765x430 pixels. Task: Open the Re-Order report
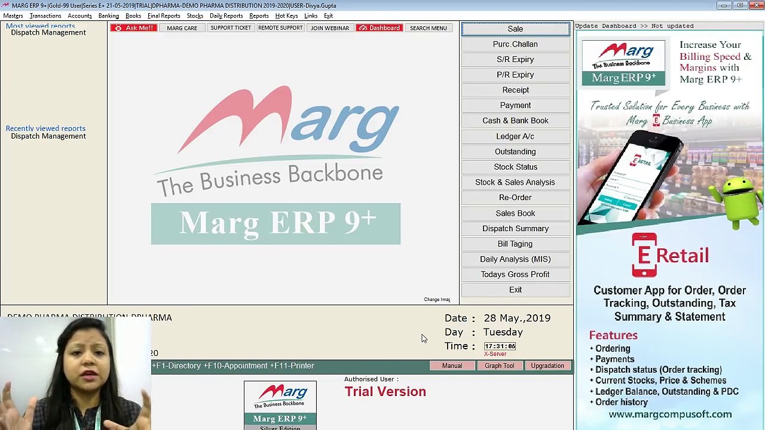(515, 198)
